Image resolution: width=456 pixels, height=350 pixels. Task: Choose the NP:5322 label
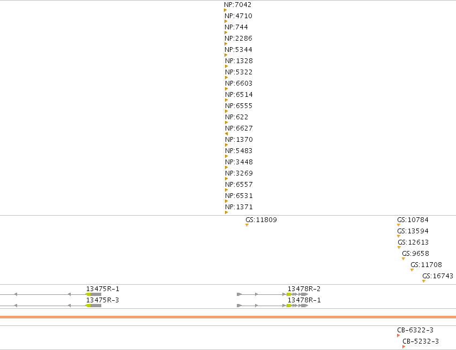[x=239, y=72]
